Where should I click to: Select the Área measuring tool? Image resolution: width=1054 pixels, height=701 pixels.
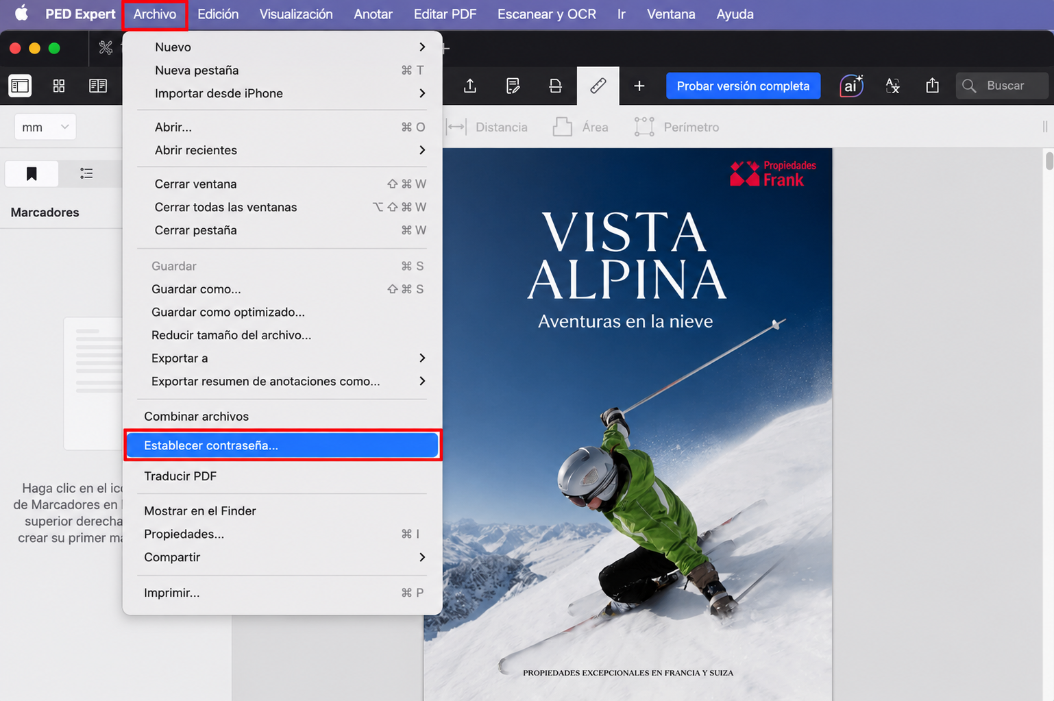tap(580, 127)
